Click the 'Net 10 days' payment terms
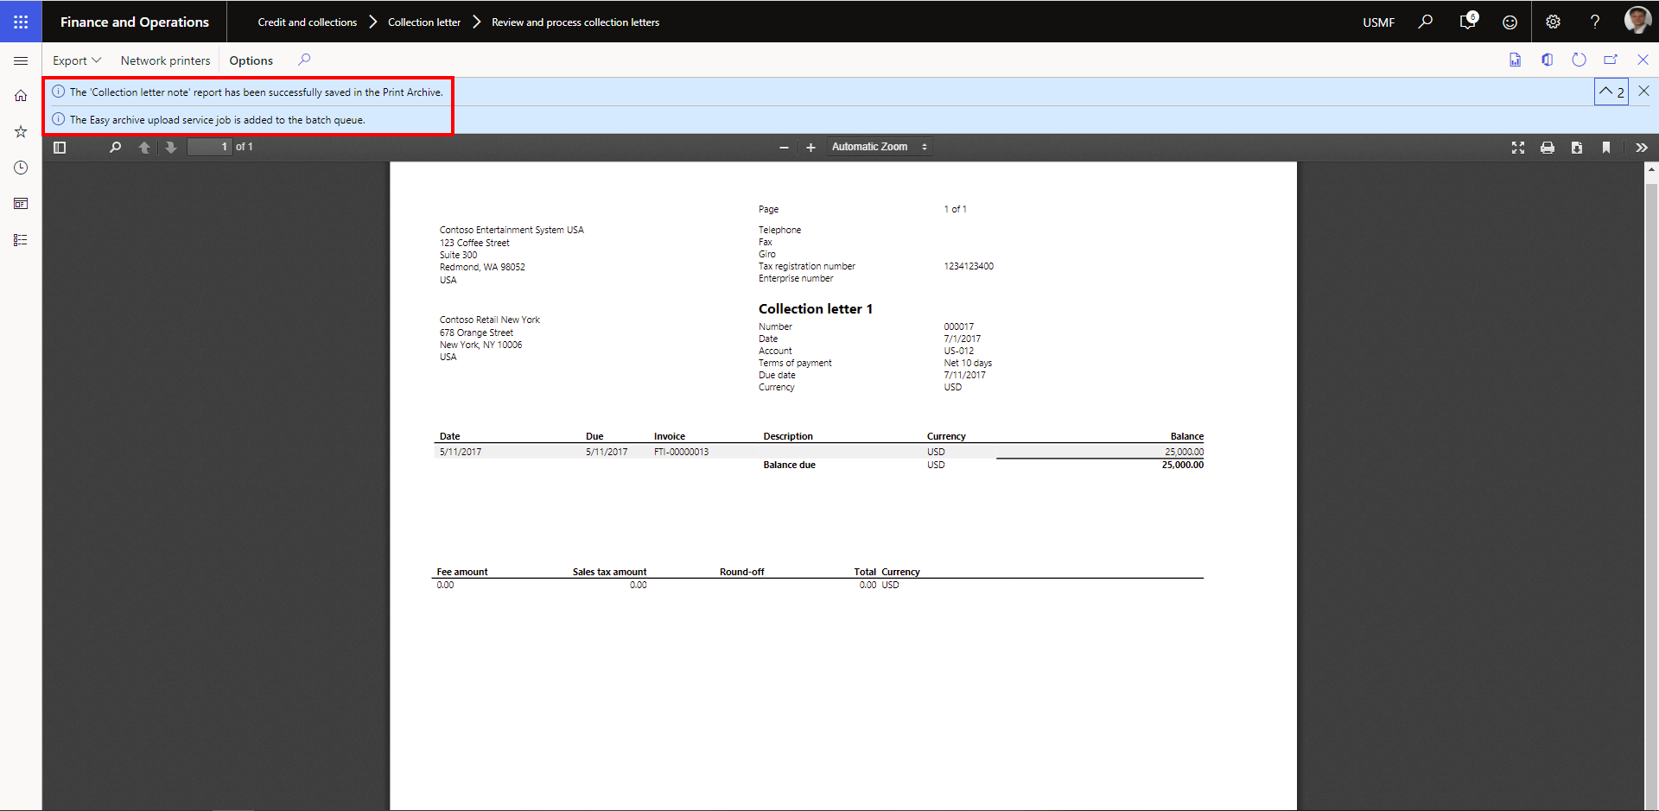1659x811 pixels. click(968, 363)
